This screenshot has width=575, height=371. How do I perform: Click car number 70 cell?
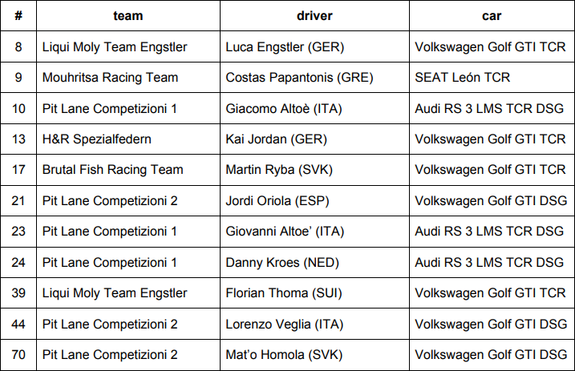tap(18, 354)
